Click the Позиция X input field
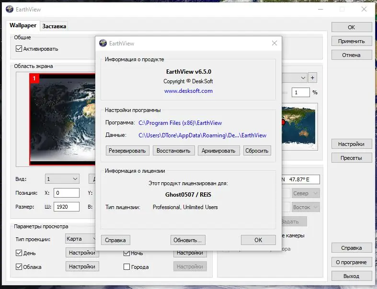The width and height of the screenshot is (377, 289). pyautogui.click(x=67, y=193)
